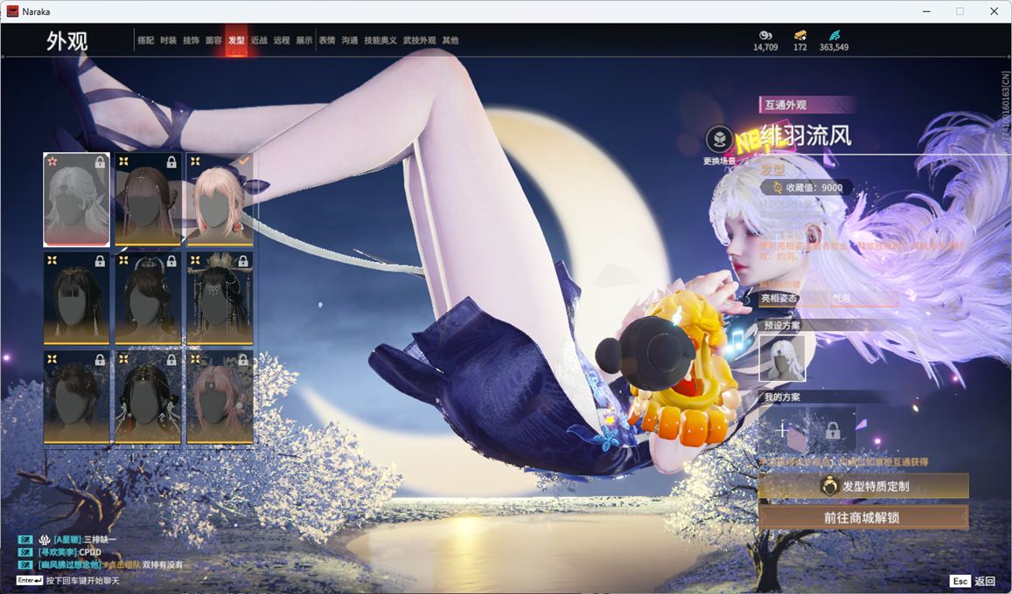Select the equipped pink hairstyle with checkmark
Image resolution: width=1012 pixels, height=594 pixels.
click(220, 199)
